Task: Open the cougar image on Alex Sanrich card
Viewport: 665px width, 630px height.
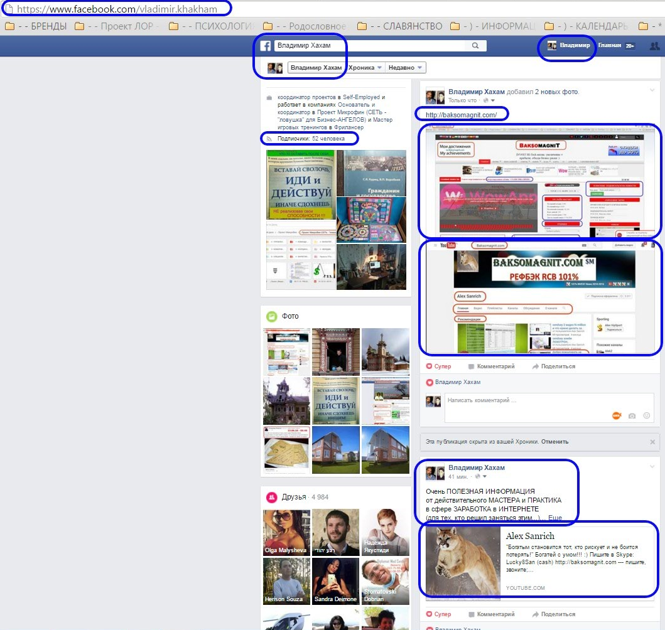Action: pyautogui.click(x=463, y=563)
